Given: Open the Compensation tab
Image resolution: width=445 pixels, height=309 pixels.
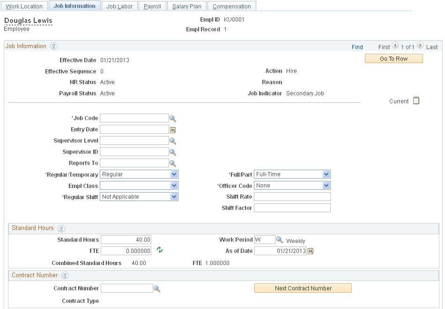Looking at the screenshot, I should click(x=232, y=6).
